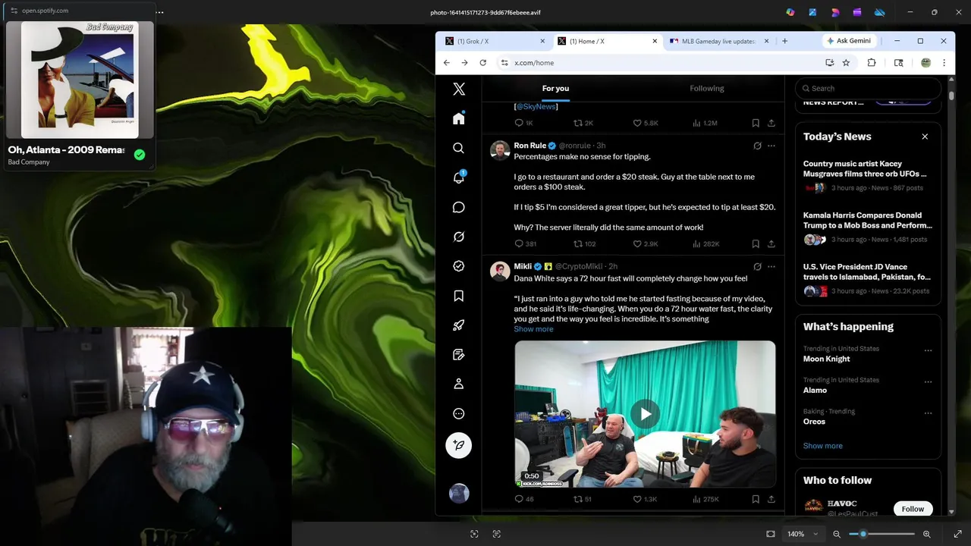The width and height of the screenshot is (971, 546).
Task: Reply to Ron Rule's tipping post
Action: [x=525, y=244]
